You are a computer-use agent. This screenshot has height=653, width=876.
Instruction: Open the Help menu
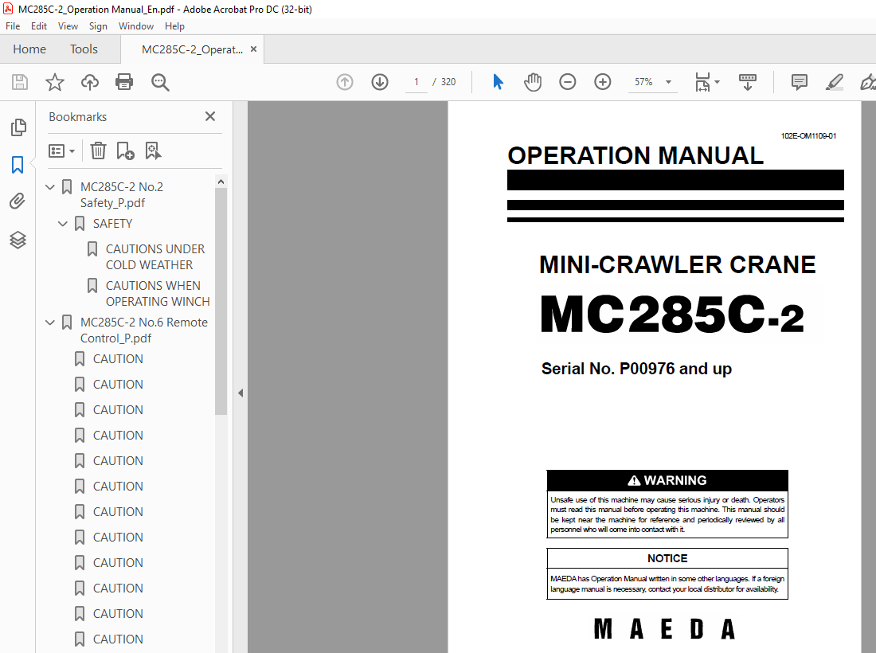coord(174,26)
